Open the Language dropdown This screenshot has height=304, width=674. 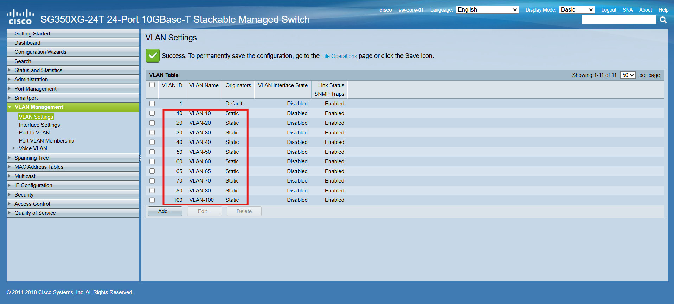487,10
